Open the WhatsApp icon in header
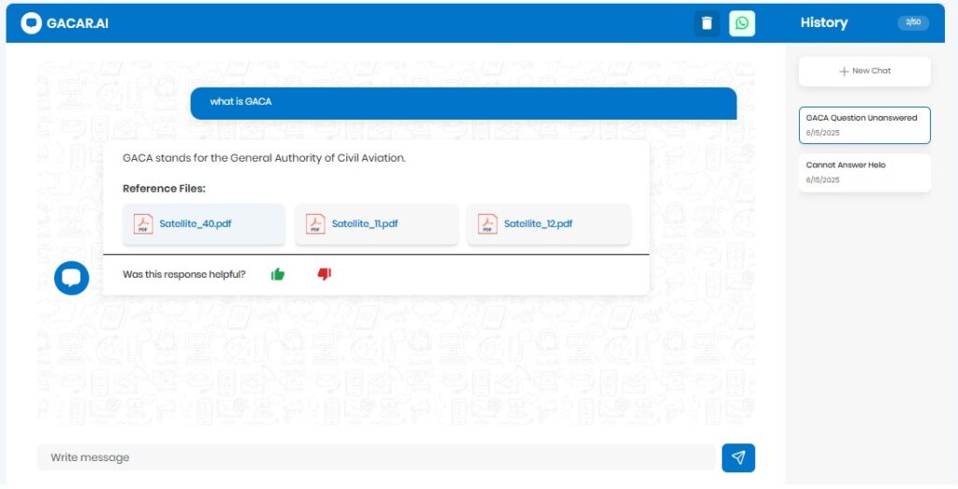This screenshot has height=489, width=958. tap(742, 23)
